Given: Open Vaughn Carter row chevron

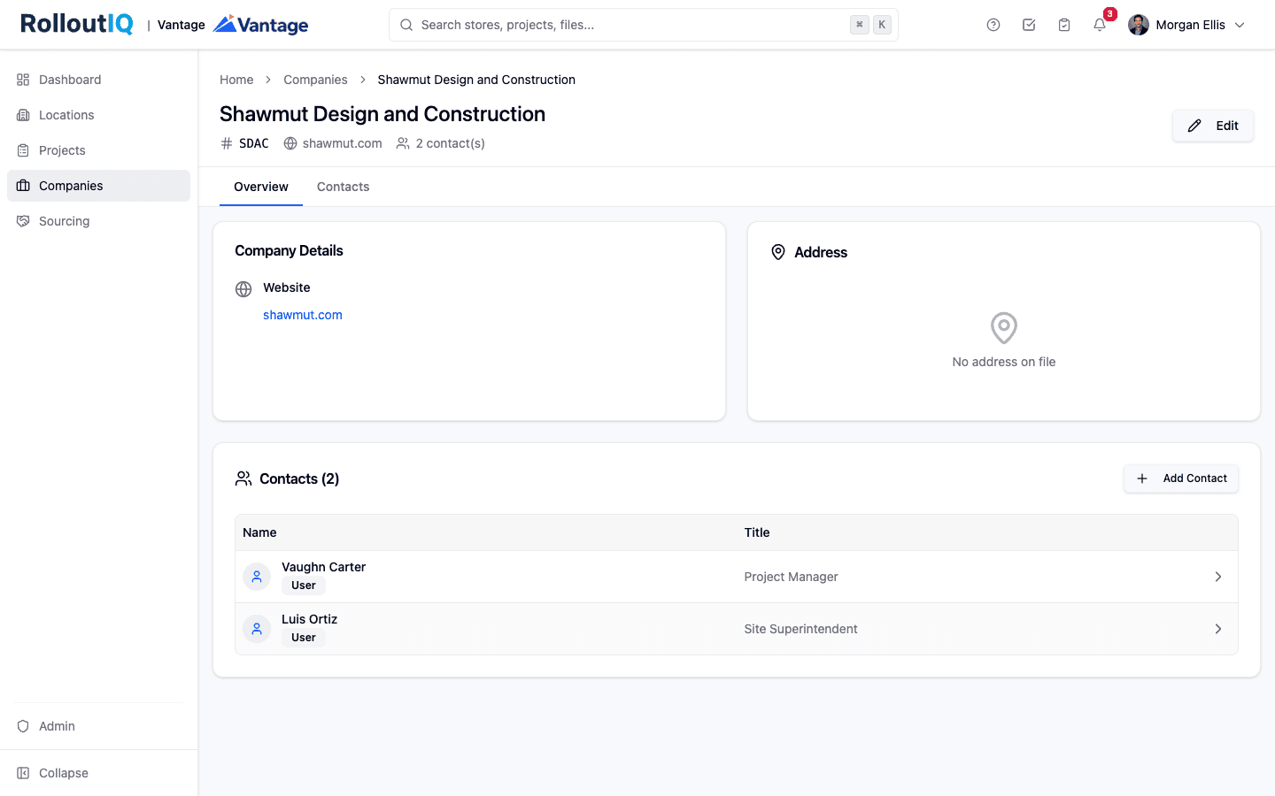Looking at the screenshot, I should tap(1218, 577).
